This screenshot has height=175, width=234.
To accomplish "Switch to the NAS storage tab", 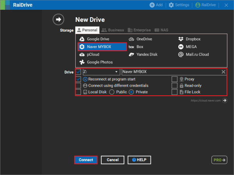I will (161, 30).
